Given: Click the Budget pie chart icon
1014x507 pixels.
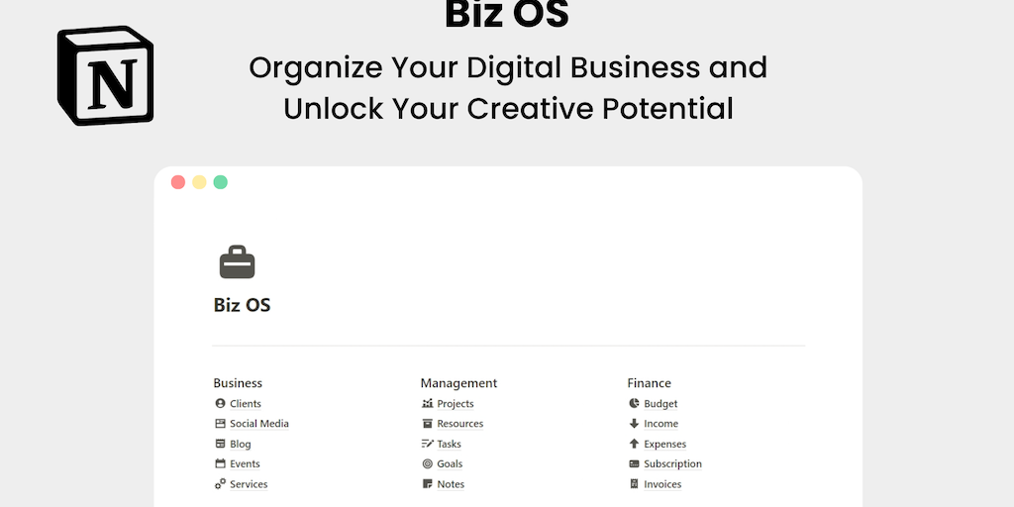Looking at the screenshot, I should (x=634, y=403).
